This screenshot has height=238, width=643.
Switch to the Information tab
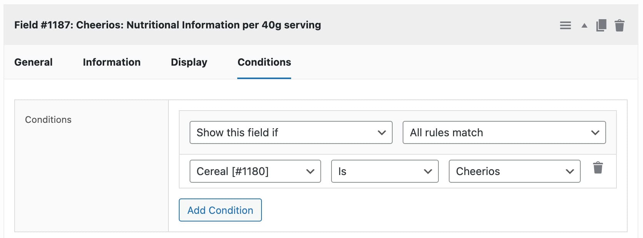112,62
